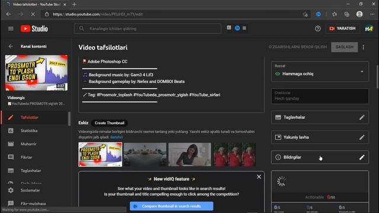The image size is (379, 213).
Task: Click the video title link under Videongiz
Action: (36, 104)
